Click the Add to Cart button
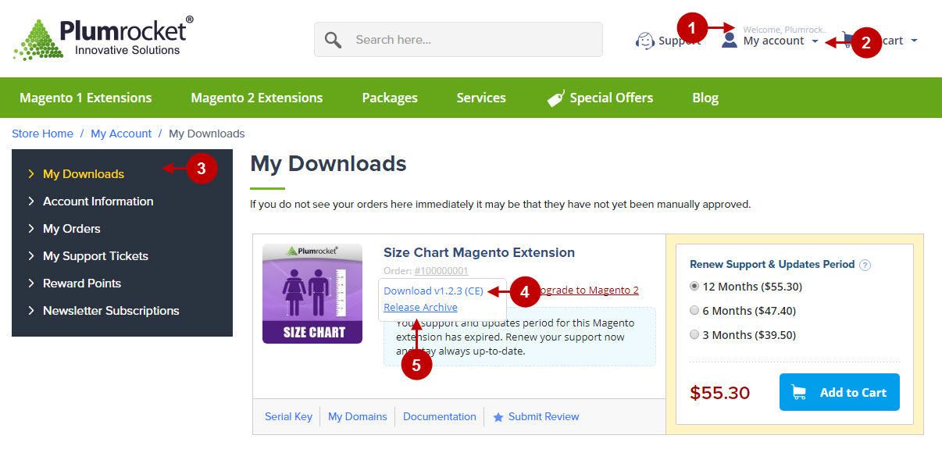The height and width of the screenshot is (453, 942). pos(839,392)
